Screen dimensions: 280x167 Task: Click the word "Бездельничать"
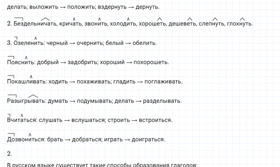(x=35, y=24)
